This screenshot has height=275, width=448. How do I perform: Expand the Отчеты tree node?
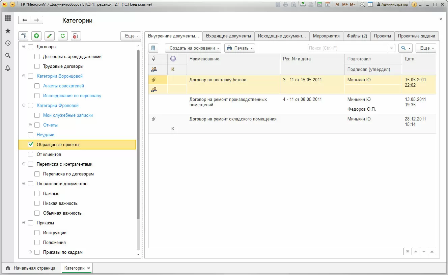pyautogui.click(x=30, y=125)
